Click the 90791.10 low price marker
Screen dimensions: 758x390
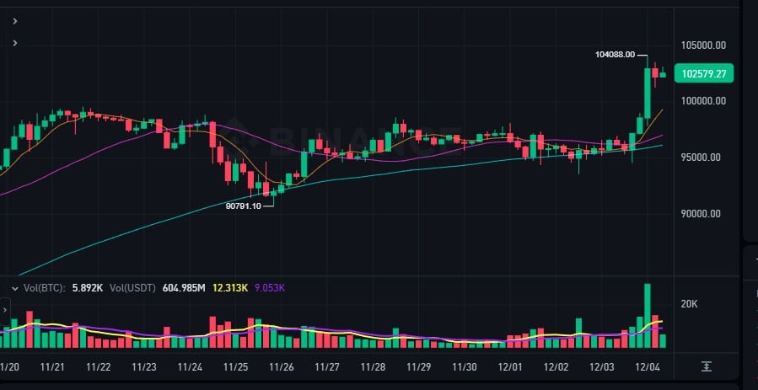click(x=244, y=206)
